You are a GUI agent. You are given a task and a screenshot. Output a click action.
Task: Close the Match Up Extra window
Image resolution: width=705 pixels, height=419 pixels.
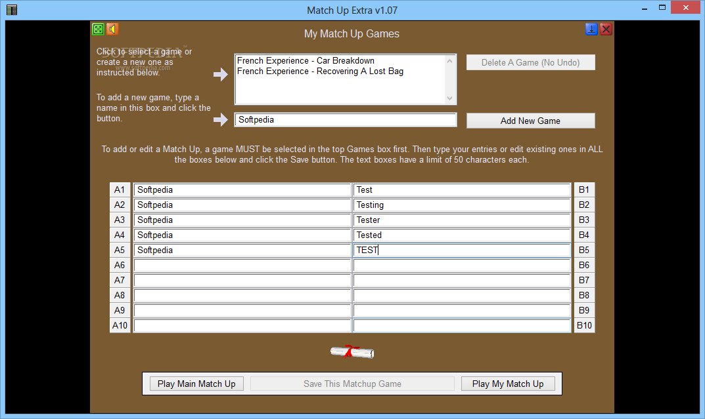tap(686, 8)
